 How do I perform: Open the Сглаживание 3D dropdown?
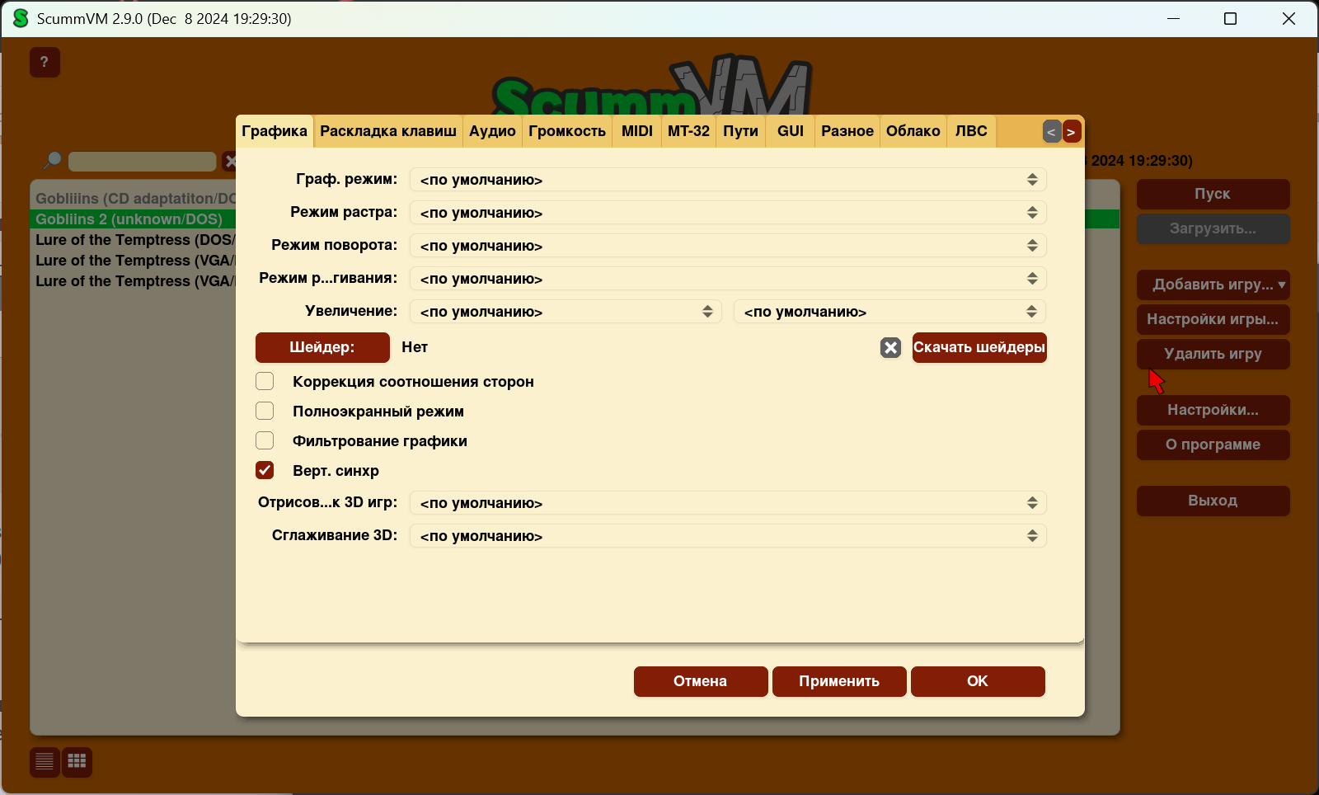point(728,536)
